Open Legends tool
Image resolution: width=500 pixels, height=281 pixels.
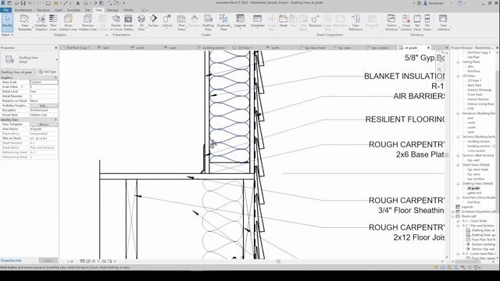tap(240, 22)
